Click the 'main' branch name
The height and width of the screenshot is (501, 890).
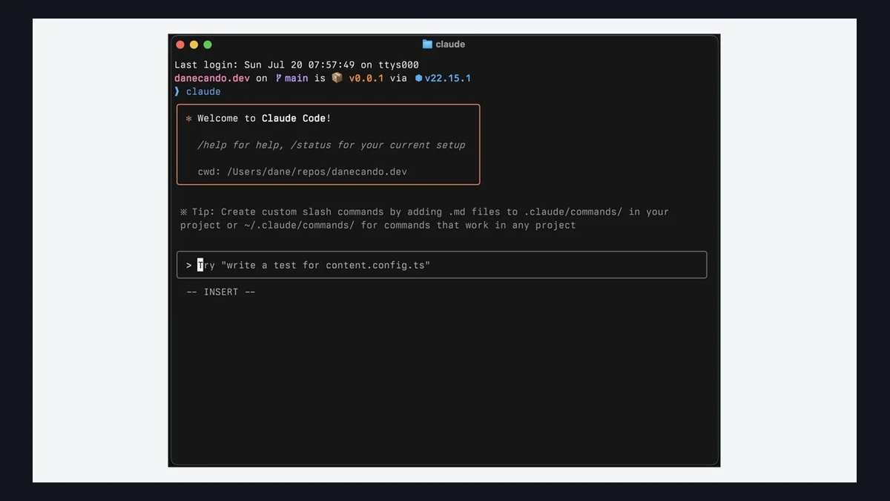point(297,78)
